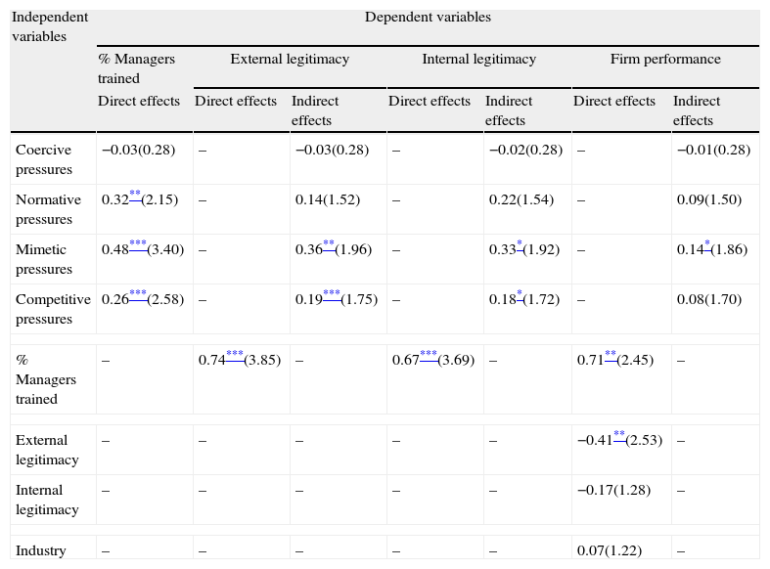This screenshot has width=770, height=569.
Task: Click the * footnote marker next to 0.33
Action: coord(520,245)
